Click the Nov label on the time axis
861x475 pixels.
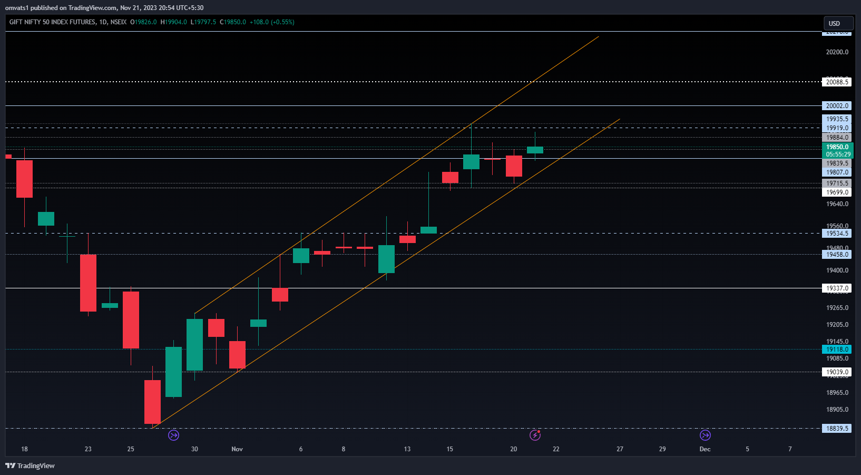point(237,449)
